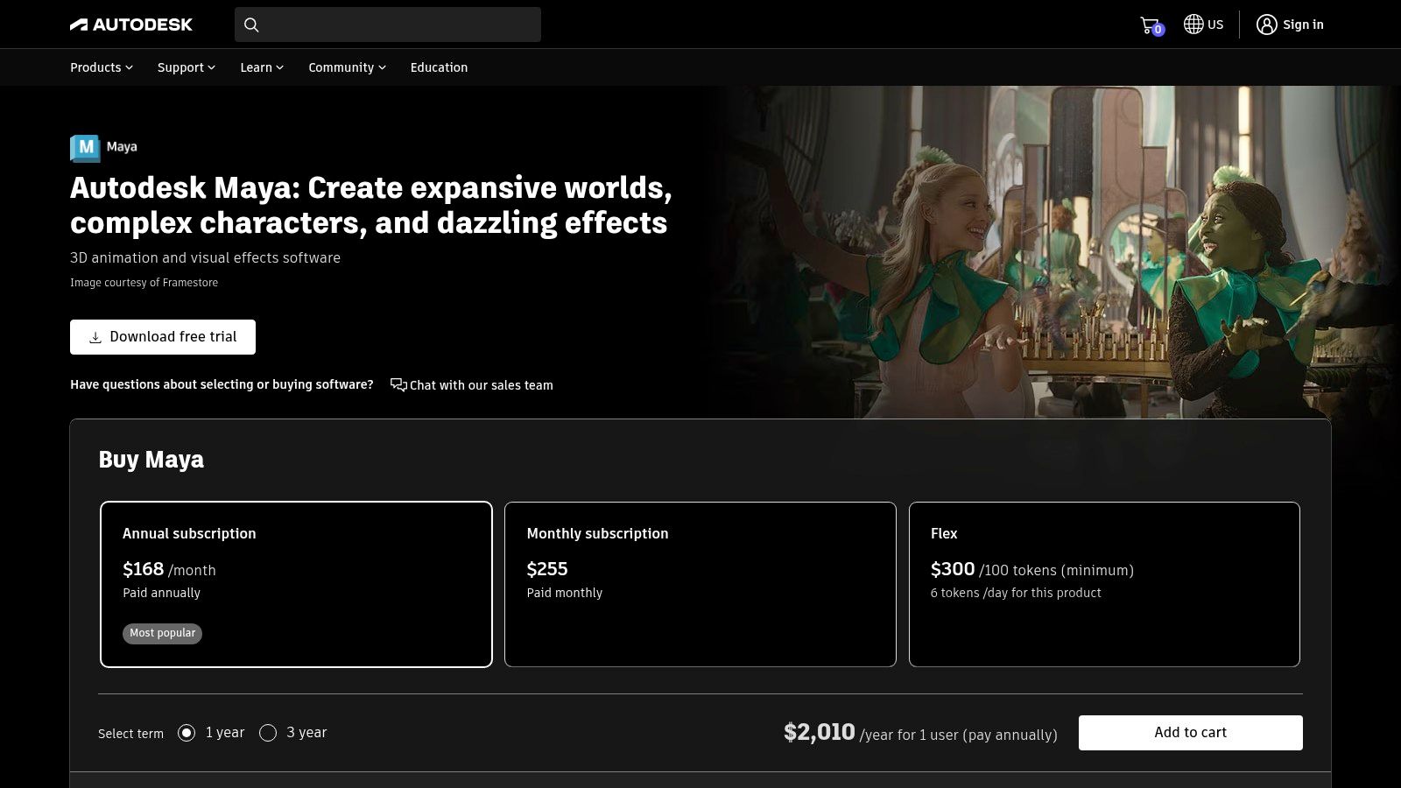The height and width of the screenshot is (788, 1401).
Task: Select the 3 year term
Action: point(269,733)
